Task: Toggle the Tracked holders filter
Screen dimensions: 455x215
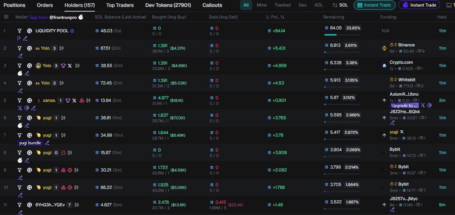Action: (x=282, y=5)
